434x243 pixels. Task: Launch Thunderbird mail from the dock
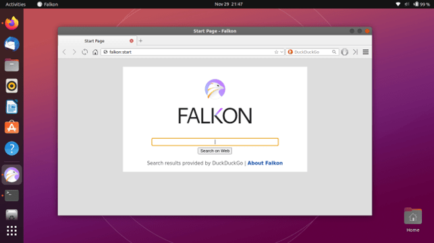pos(11,44)
